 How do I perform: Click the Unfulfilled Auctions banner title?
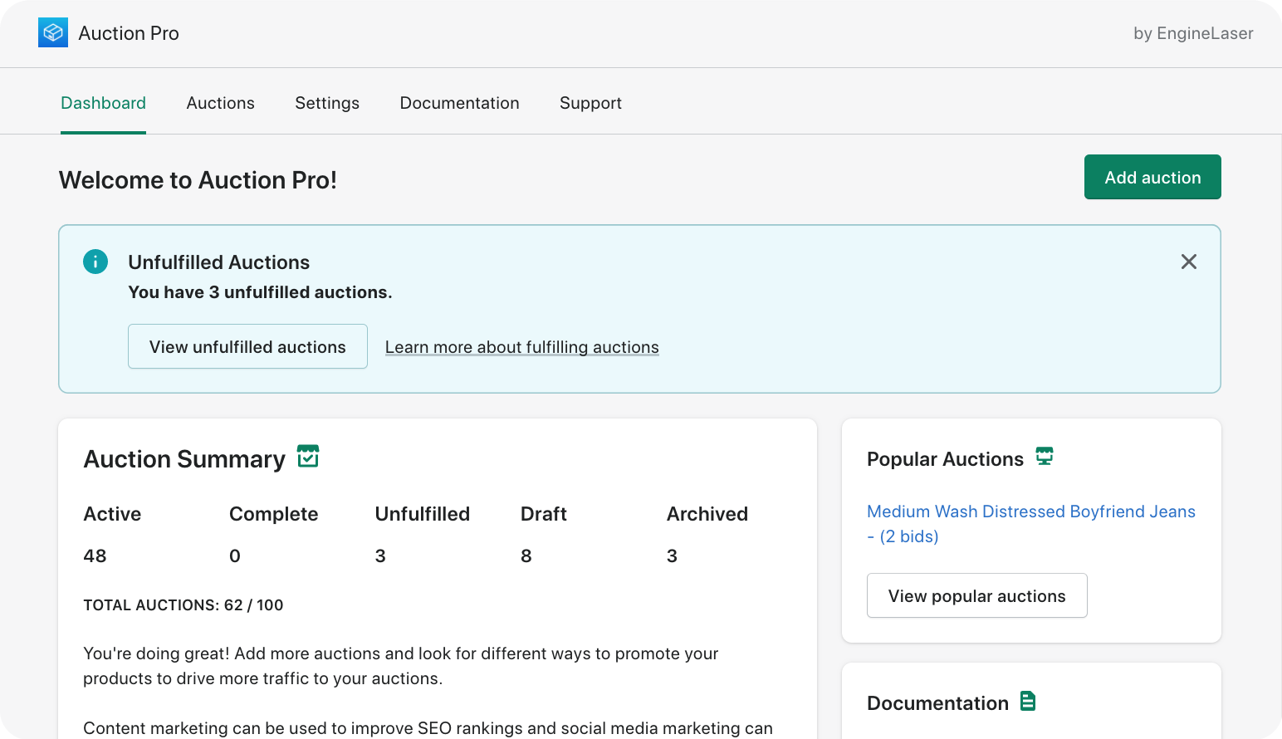(219, 262)
